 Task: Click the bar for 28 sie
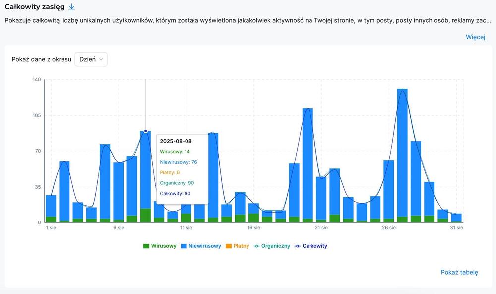coord(416,179)
